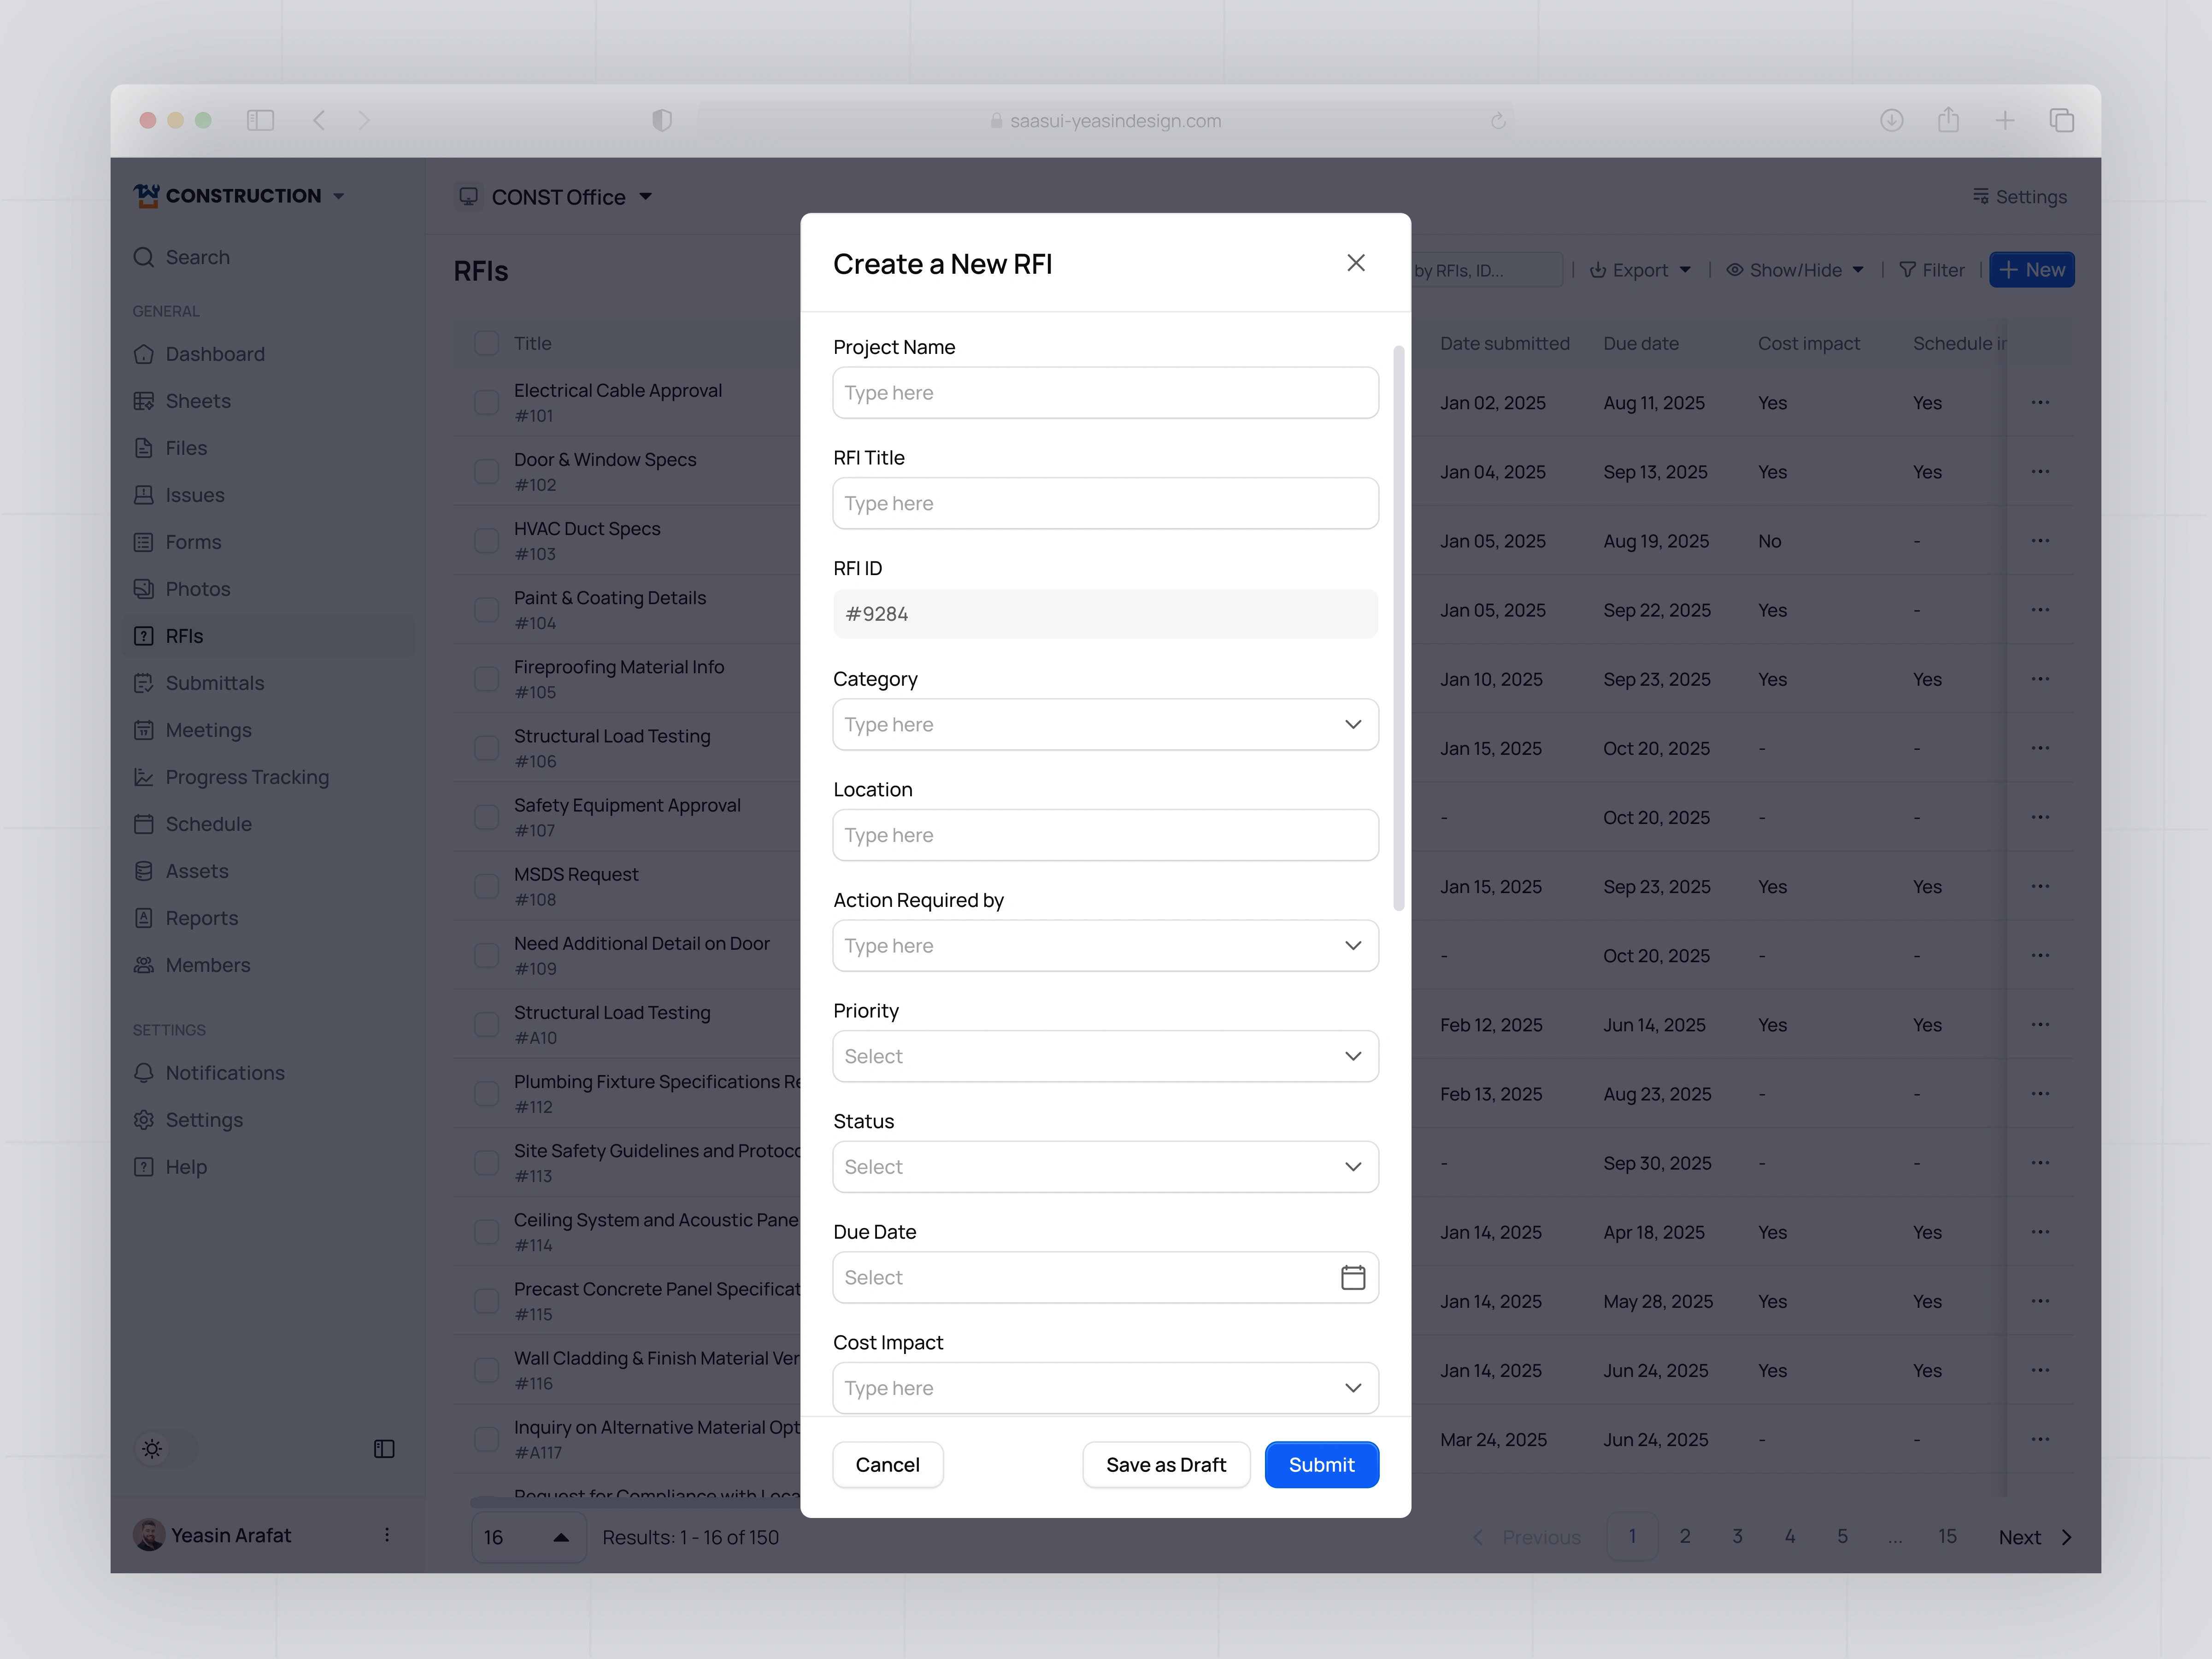Click the calendar icon in Due Date field
Screen dimensions: 2212x1659
click(1352, 1277)
